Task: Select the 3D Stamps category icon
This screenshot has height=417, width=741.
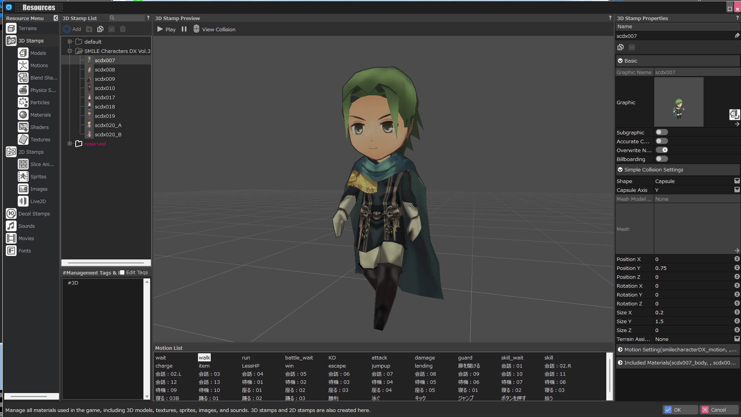Action: 11,41
